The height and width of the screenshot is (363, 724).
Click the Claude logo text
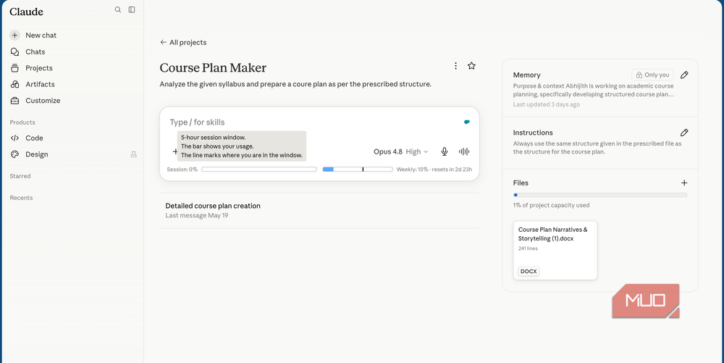(x=26, y=12)
